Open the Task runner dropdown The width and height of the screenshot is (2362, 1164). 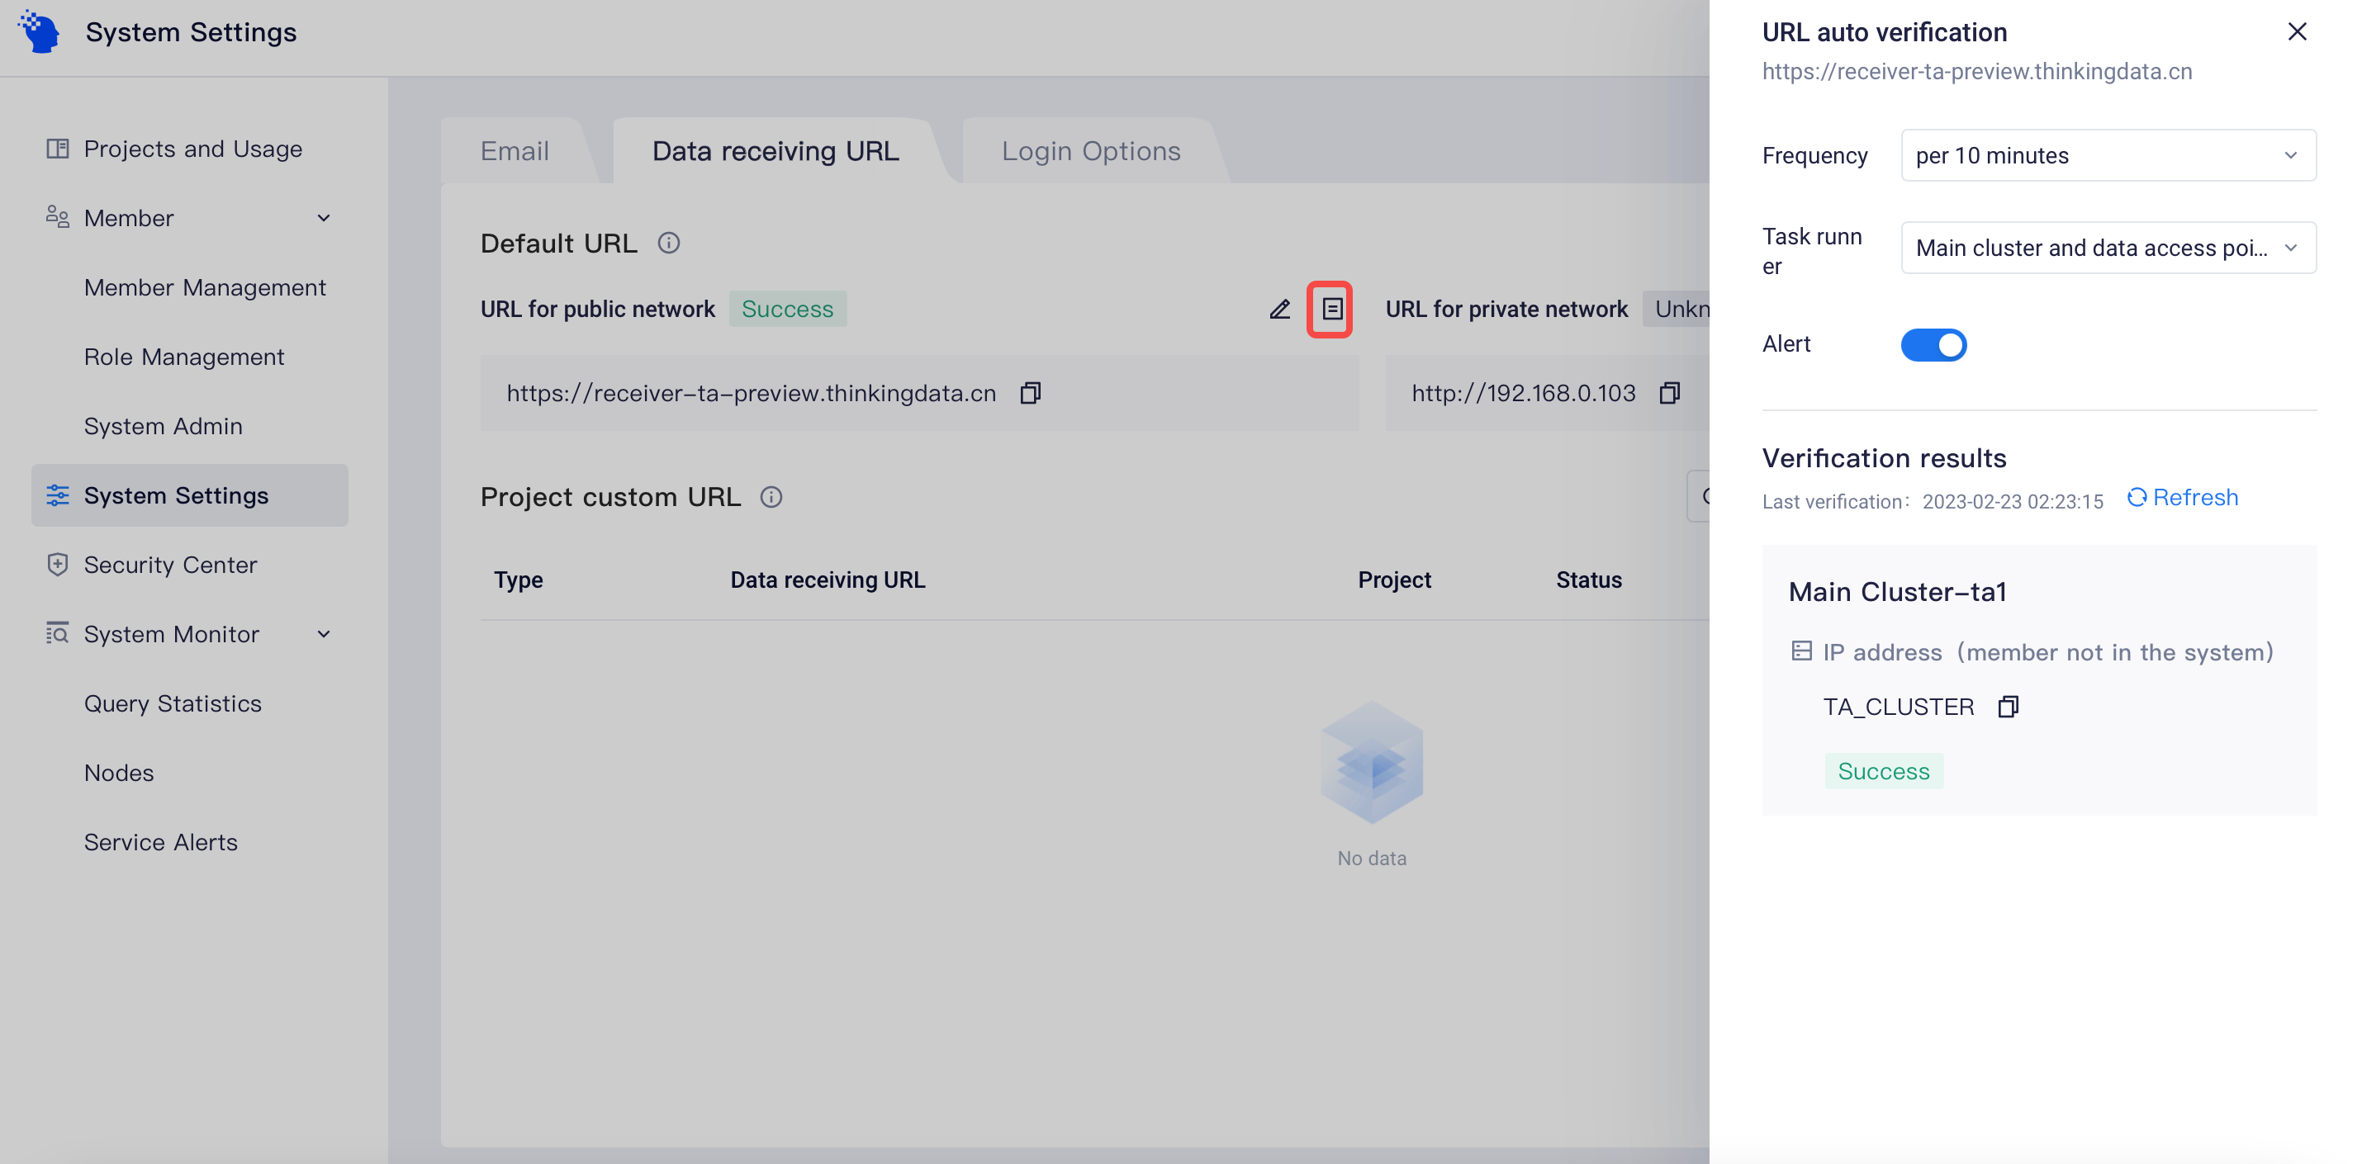coord(2108,248)
